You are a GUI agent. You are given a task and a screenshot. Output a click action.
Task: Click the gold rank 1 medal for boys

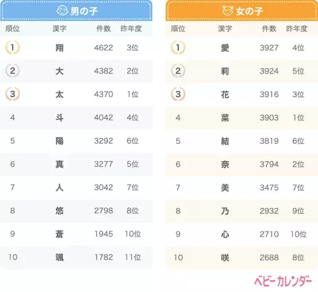pyautogui.click(x=12, y=48)
